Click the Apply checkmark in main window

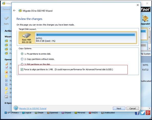point(6,18)
